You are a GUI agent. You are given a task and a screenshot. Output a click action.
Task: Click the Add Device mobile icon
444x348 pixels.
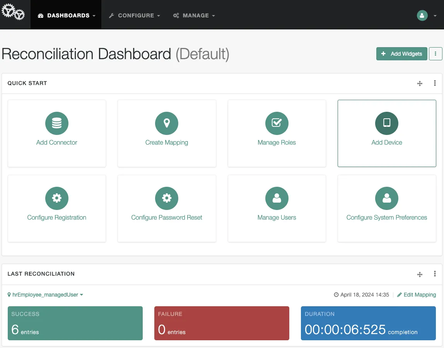(387, 123)
